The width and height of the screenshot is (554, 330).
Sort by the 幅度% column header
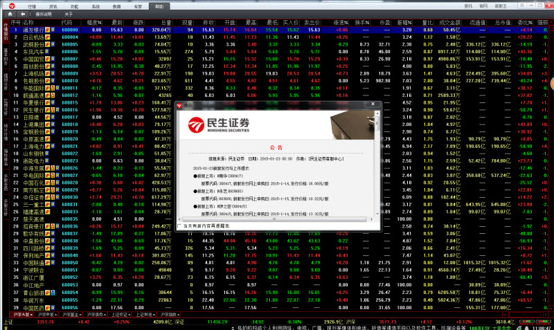[94, 23]
